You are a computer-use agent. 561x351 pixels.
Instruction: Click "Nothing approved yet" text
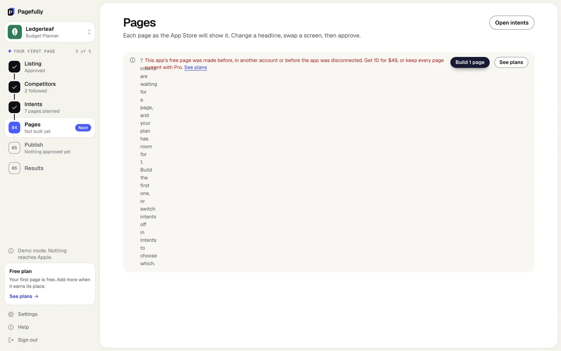48,152
